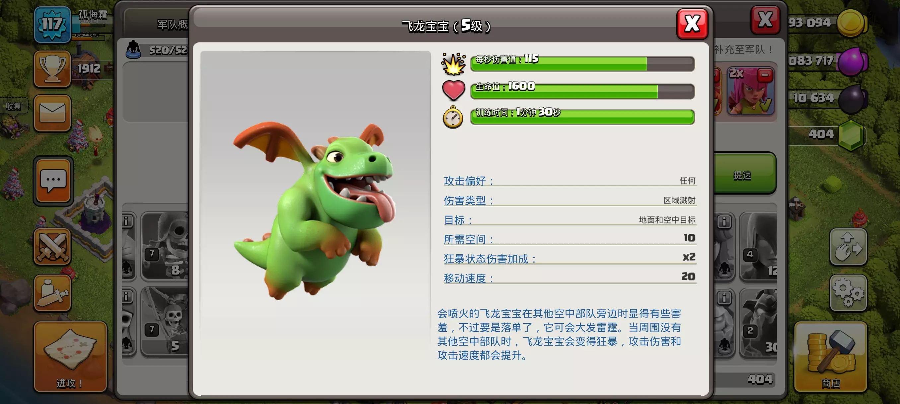
Task: Tap the heart hitpoints icon
Action: pyautogui.click(x=454, y=91)
